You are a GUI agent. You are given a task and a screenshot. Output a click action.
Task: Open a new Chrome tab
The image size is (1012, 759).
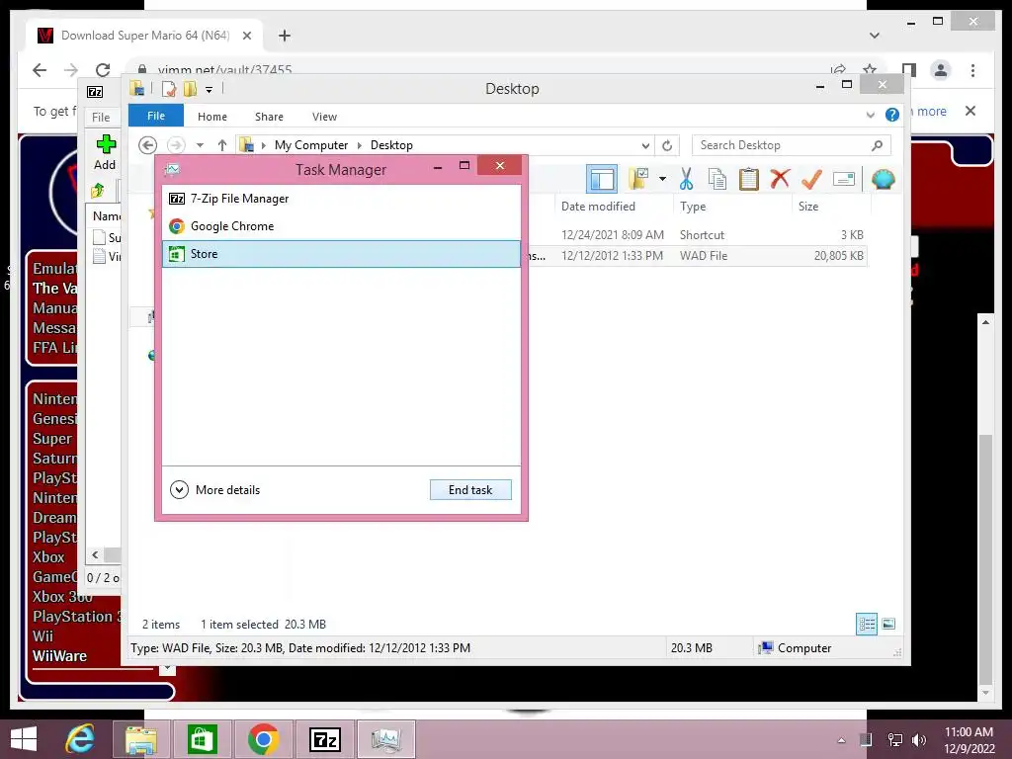click(285, 36)
